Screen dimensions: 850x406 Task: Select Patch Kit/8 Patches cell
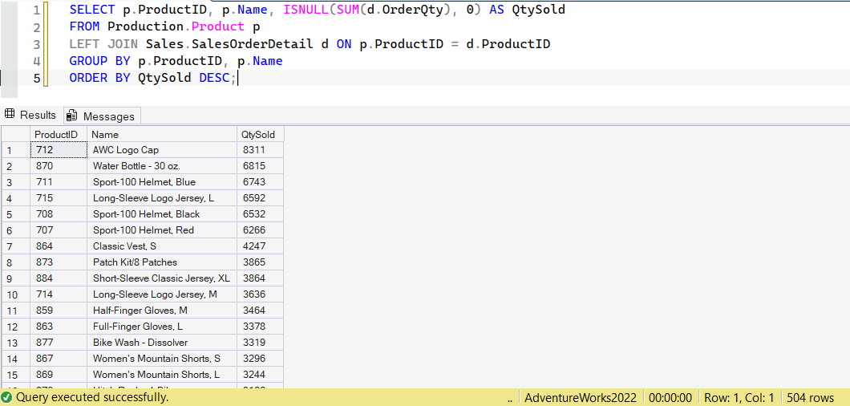point(163,262)
